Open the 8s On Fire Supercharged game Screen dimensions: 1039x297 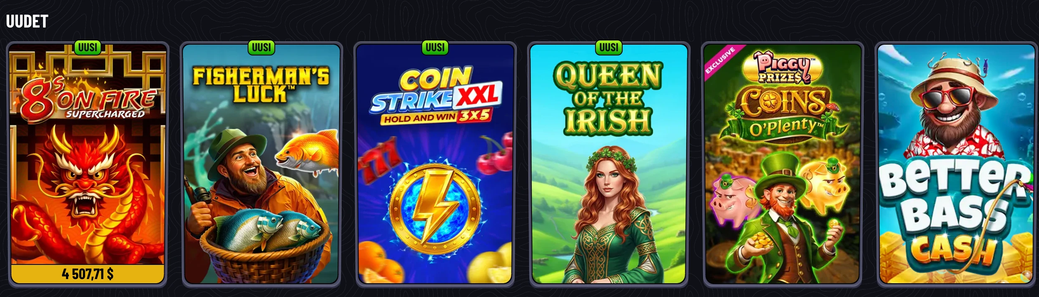(x=88, y=164)
